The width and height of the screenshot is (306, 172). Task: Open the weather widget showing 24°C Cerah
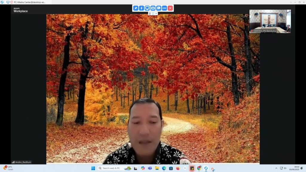pos(8,168)
